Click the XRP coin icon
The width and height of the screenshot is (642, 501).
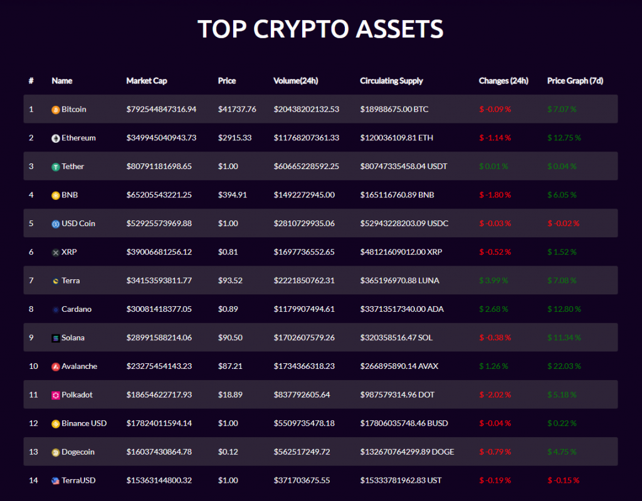click(55, 252)
